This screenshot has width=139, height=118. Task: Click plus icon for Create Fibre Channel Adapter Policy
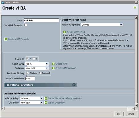(x=46, y=98)
